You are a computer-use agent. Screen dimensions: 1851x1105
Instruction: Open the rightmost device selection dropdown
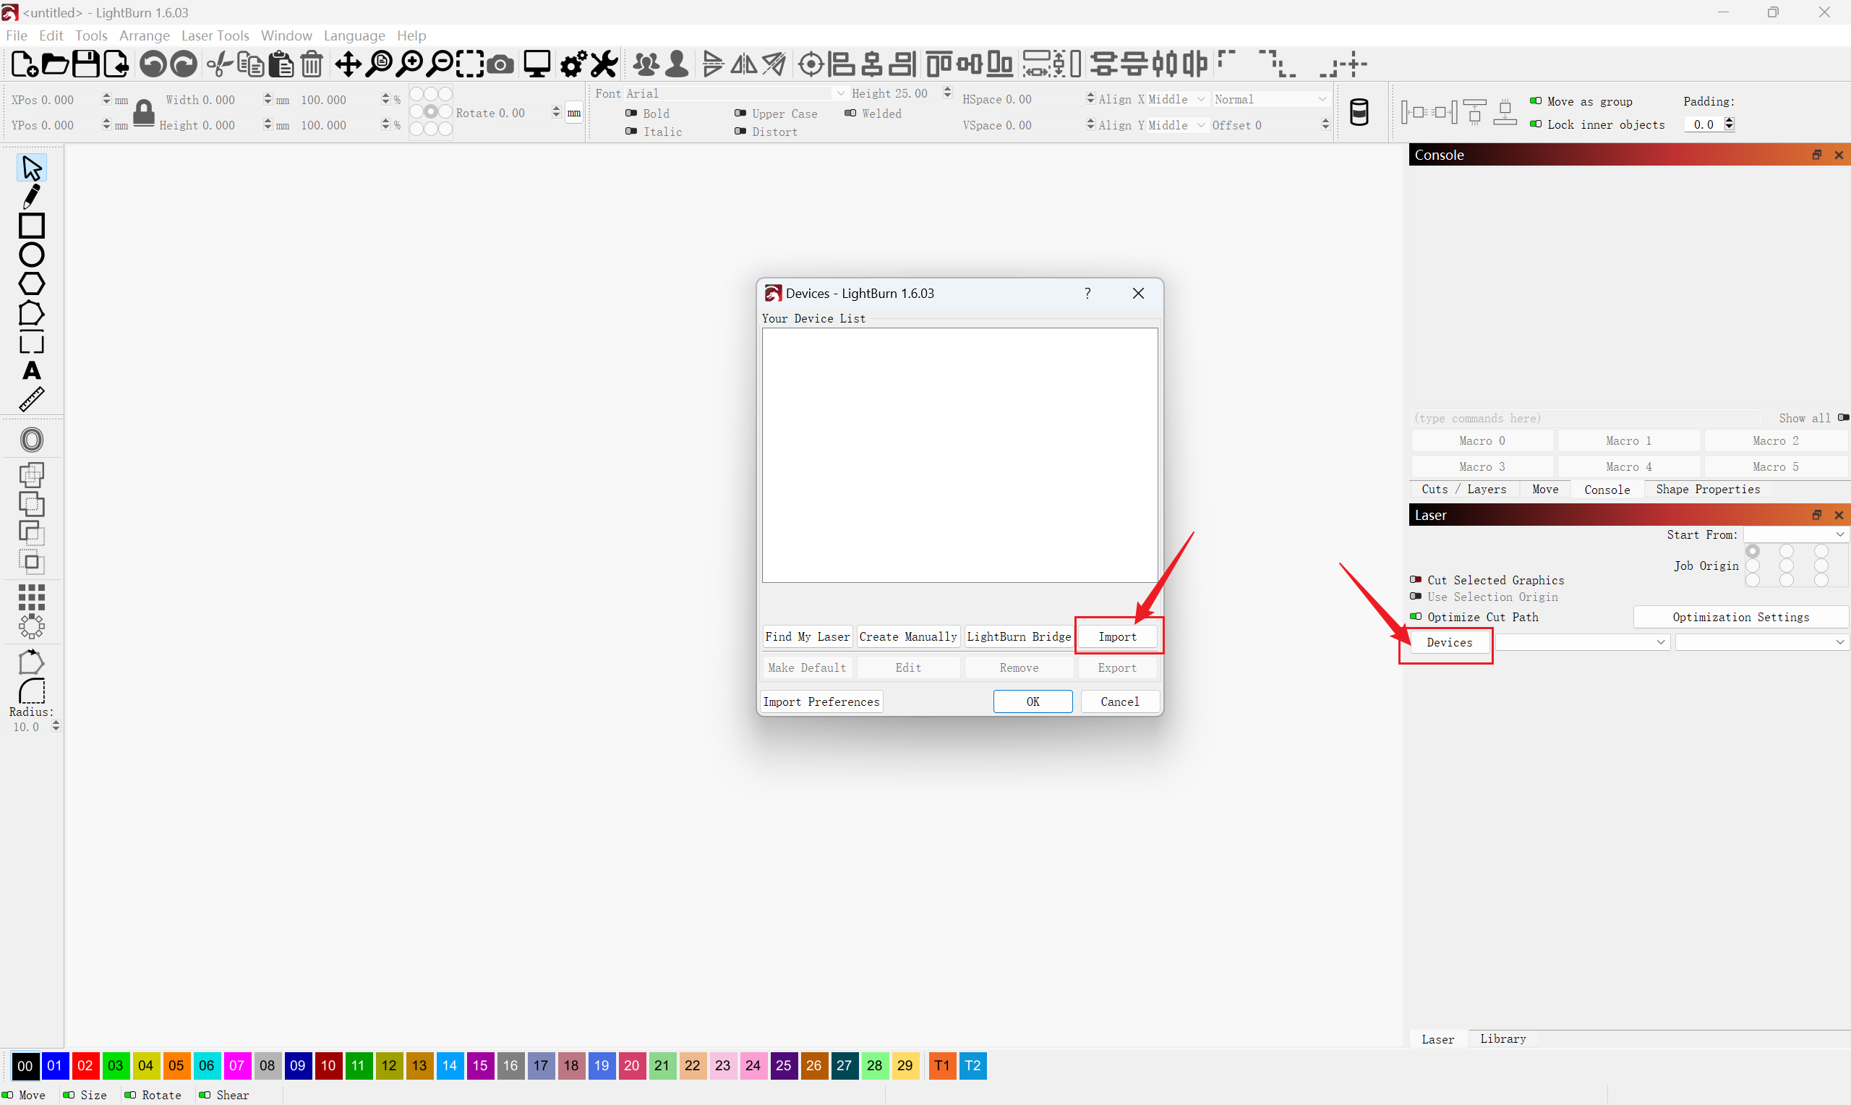coord(1761,642)
